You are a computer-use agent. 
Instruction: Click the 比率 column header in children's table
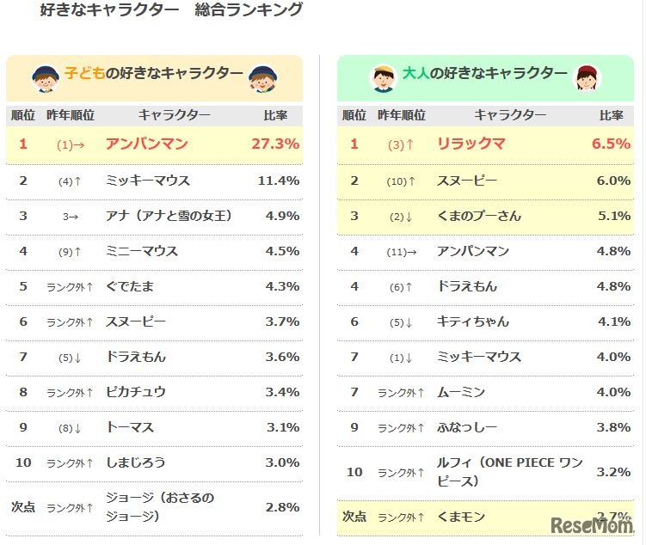click(275, 115)
